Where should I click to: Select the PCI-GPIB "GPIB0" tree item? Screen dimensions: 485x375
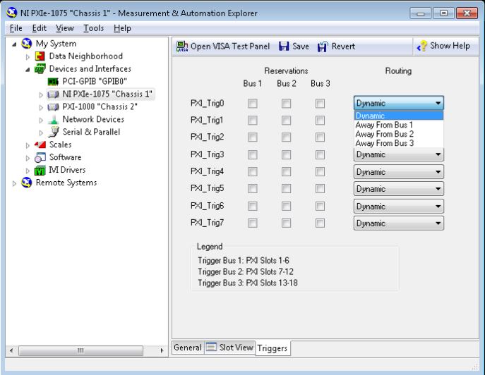[x=95, y=82]
